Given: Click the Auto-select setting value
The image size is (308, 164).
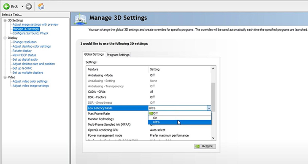Looking at the screenshot, I should pyautogui.click(x=157, y=130).
